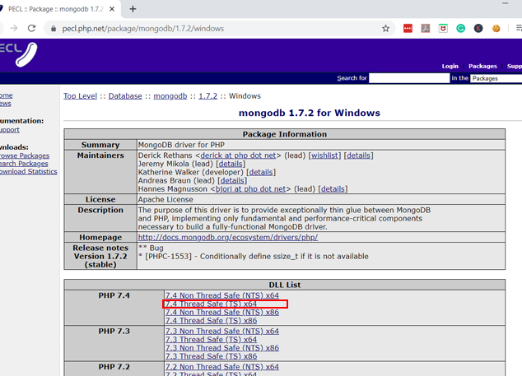Open Search Packages sidebar link
522x376 pixels.
pos(24,164)
